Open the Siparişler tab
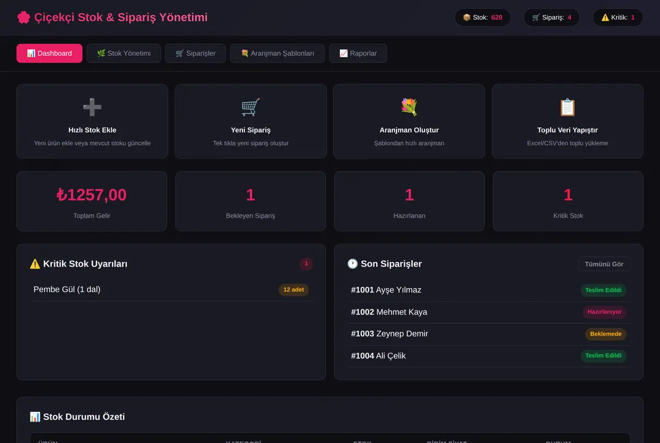Screen dimensions: 660x443 195,53
